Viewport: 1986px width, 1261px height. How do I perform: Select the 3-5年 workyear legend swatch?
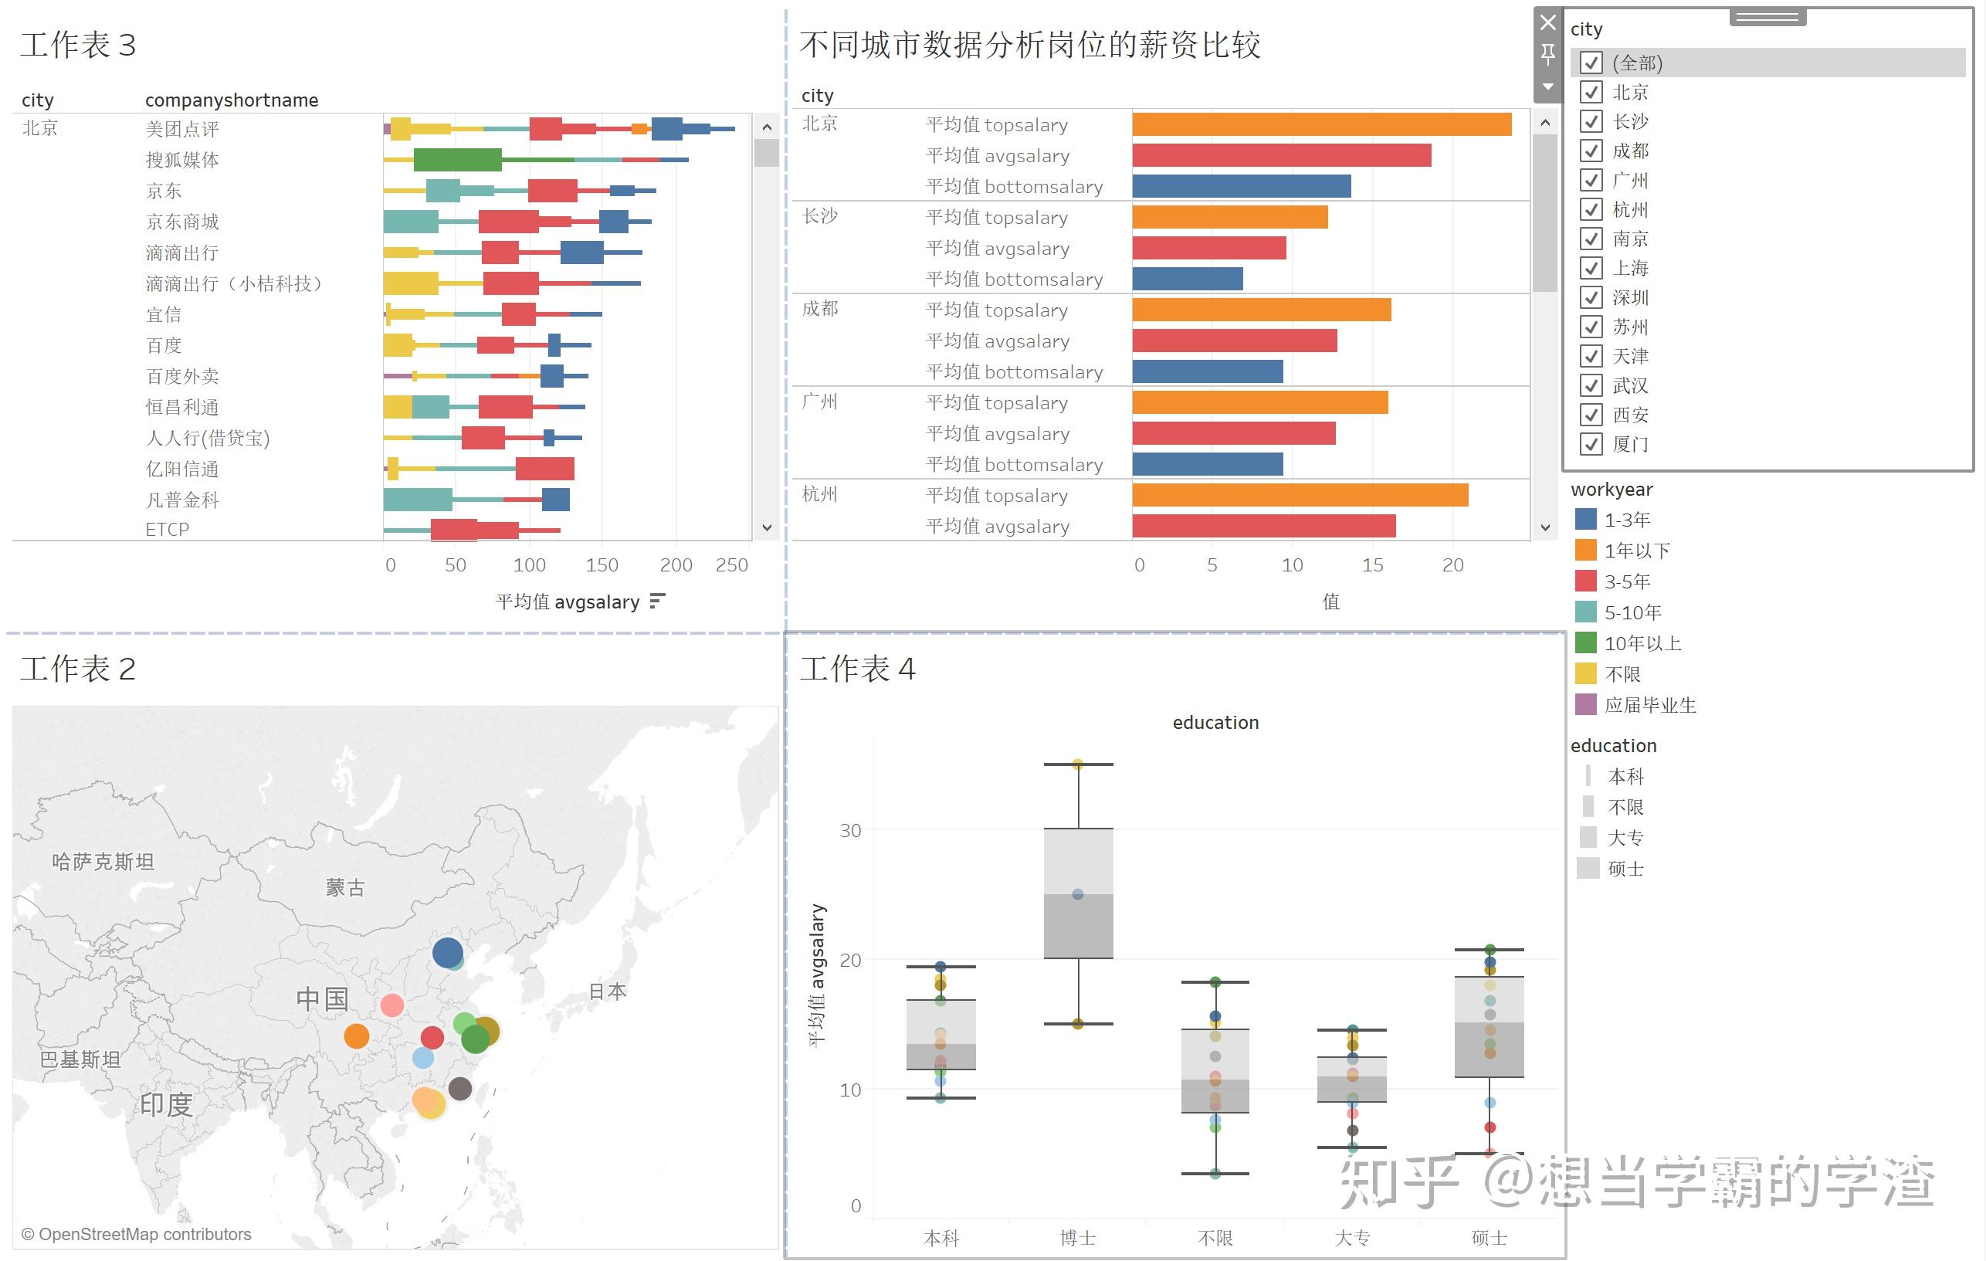click(1585, 581)
